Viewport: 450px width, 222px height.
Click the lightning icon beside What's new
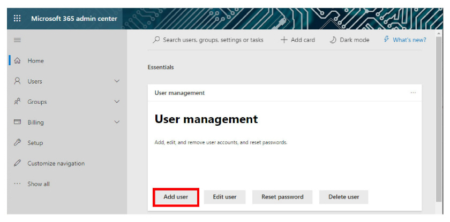click(x=386, y=40)
